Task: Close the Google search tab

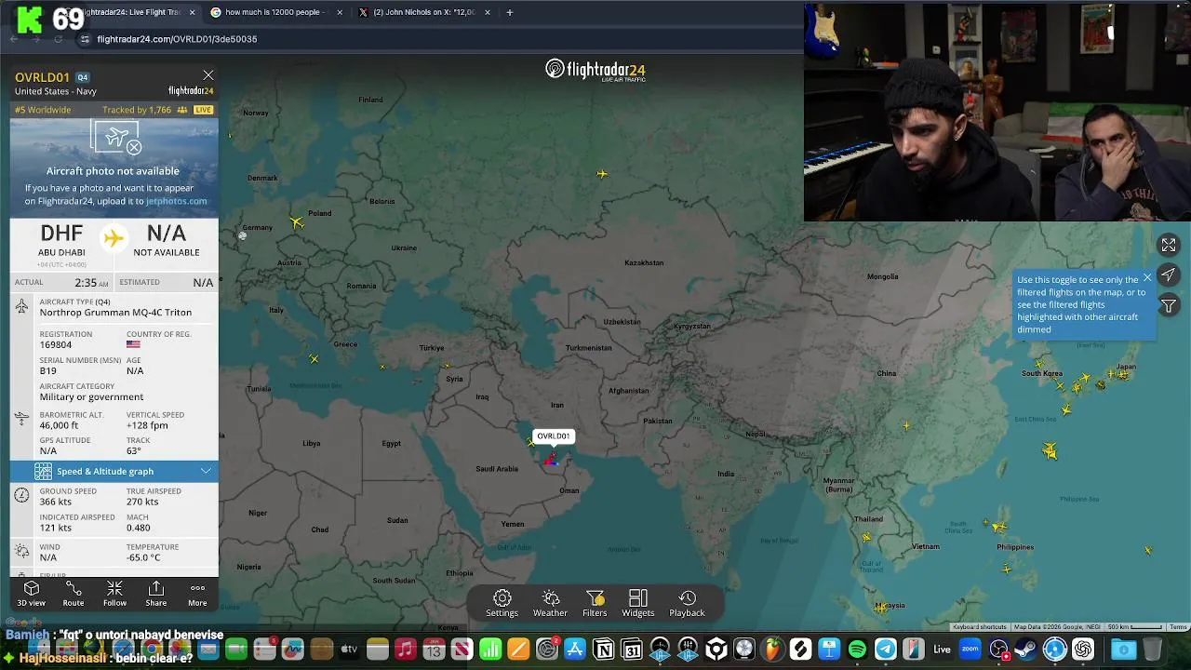Action: 339,12
